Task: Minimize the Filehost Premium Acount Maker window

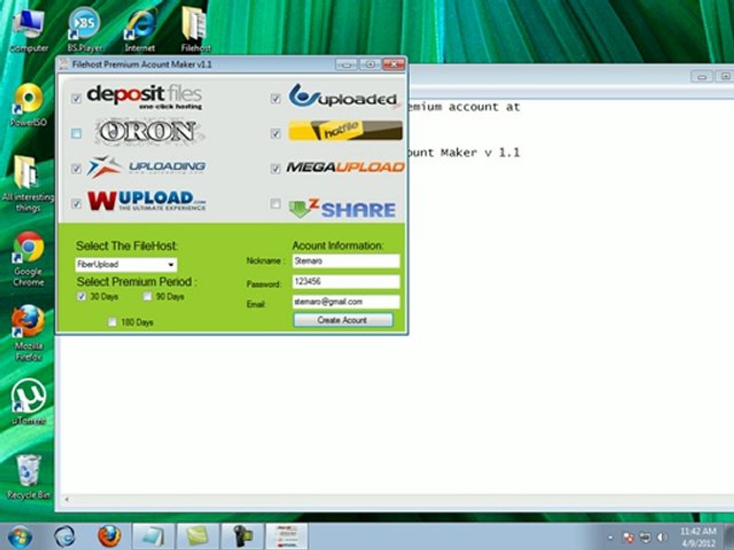Action: (347, 65)
